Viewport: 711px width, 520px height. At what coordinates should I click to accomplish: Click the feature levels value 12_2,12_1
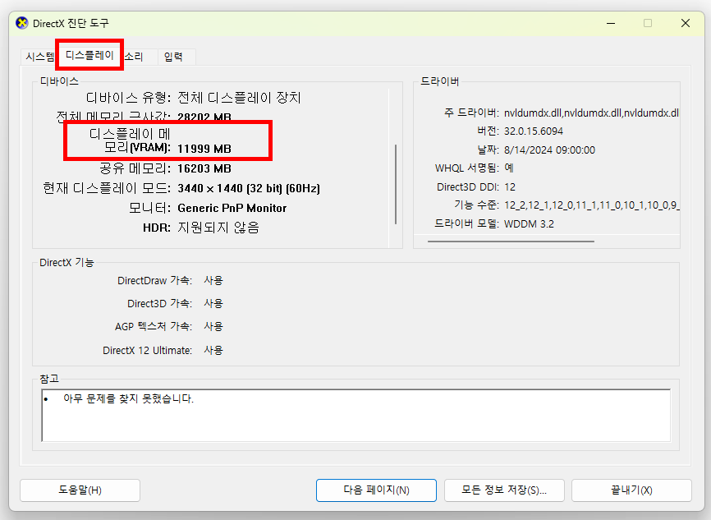[x=591, y=205]
